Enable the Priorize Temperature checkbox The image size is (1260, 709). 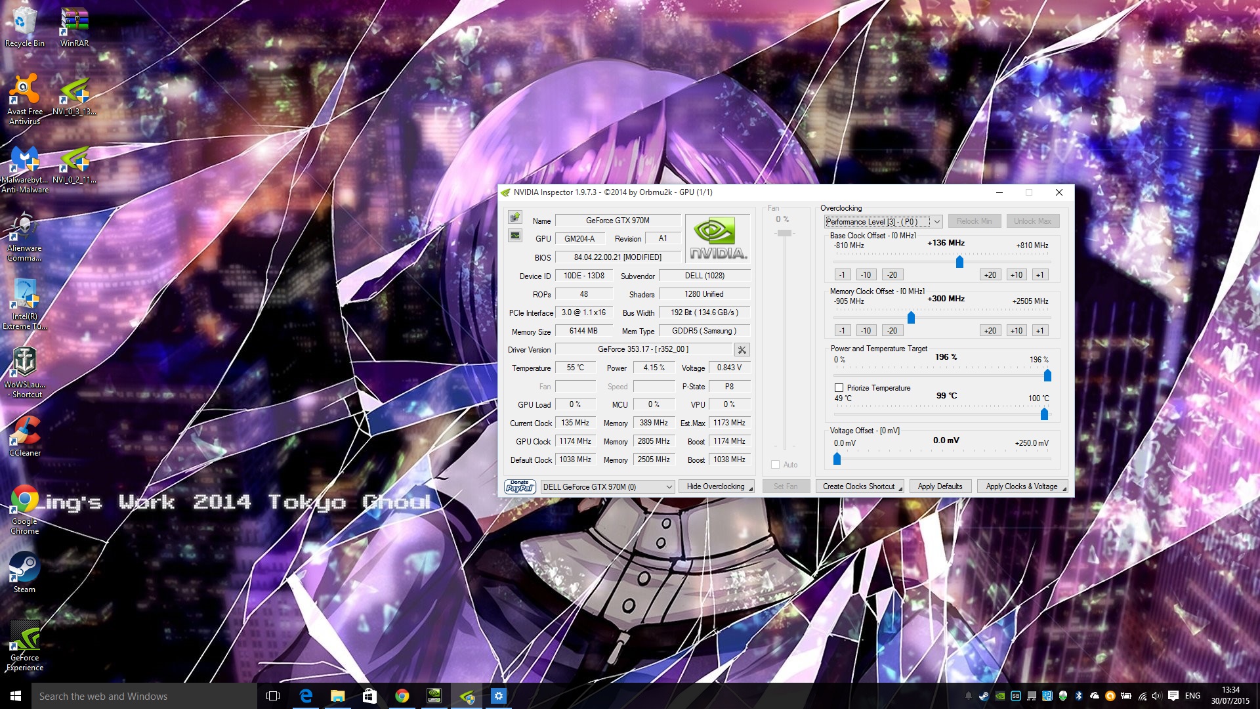tap(839, 388)
